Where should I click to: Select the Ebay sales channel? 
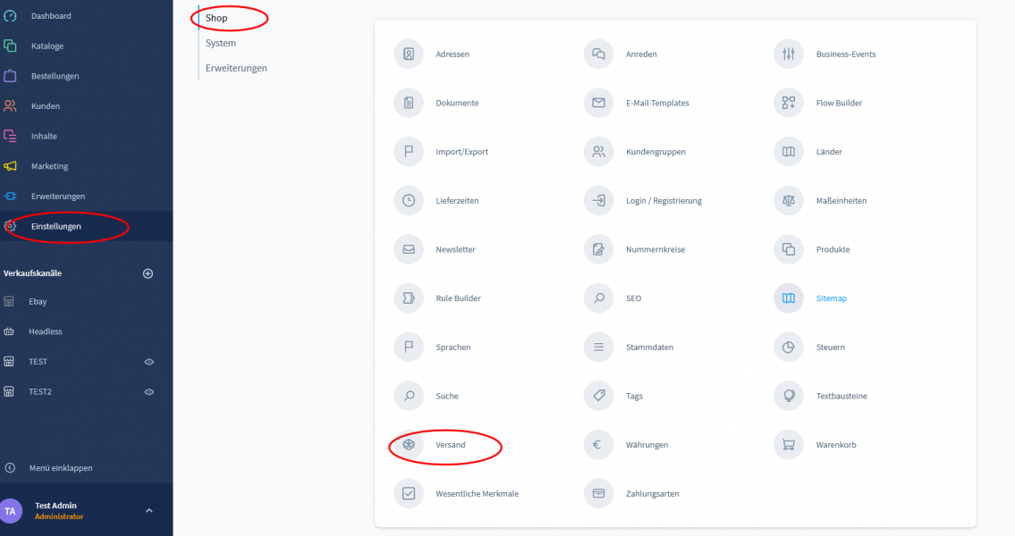tap(38, 302)
